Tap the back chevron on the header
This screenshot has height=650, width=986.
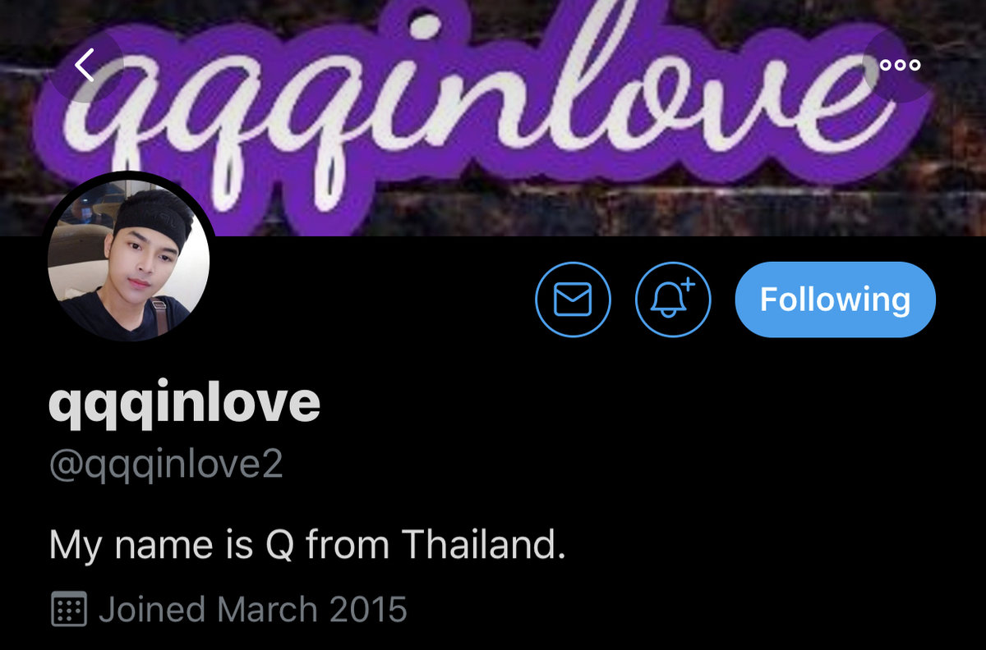85,65
